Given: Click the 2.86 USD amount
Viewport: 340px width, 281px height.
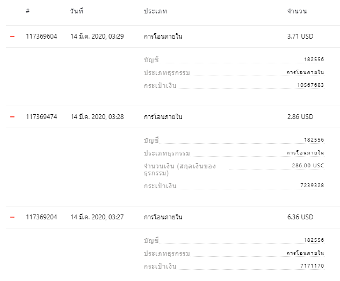Looking at the screenshot, I should (300, 117).
